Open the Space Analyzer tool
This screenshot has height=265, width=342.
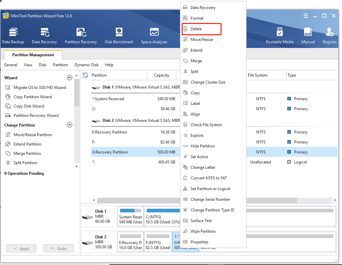pyautogui.click(x=154, y=36)
